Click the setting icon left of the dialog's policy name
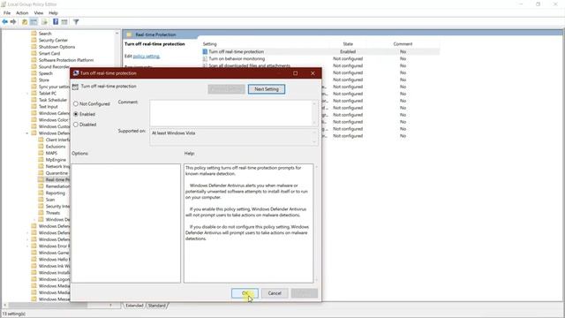The height and width of the screenshot is (318, 565). click(x=75, y=87)
